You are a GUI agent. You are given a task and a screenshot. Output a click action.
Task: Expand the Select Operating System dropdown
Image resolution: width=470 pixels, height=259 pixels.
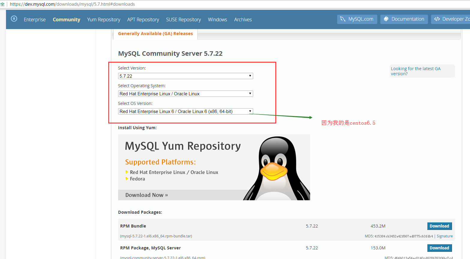186,94
